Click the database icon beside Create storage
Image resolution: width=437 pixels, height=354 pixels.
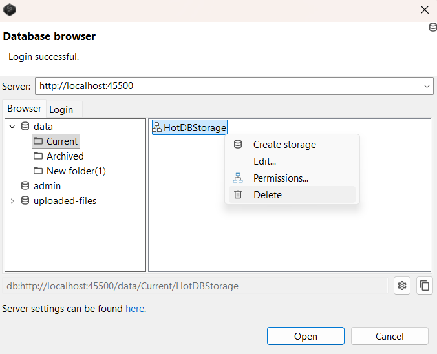pos(238,145)
